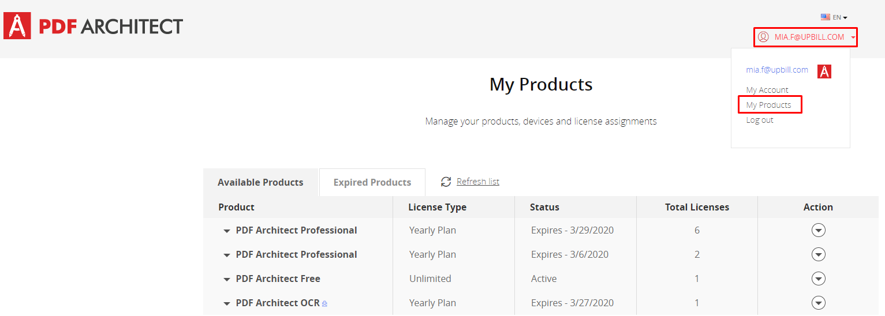Click the PDF Architect logo
885x316 pixels.
(x=94, y=26)
